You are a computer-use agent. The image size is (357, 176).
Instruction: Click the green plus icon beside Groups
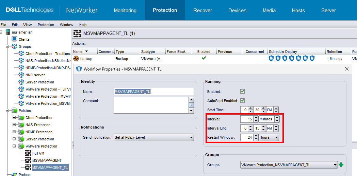(x=341, y=165)
